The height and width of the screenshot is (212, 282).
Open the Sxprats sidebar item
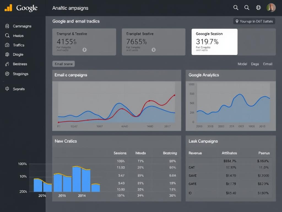[19, 89]
